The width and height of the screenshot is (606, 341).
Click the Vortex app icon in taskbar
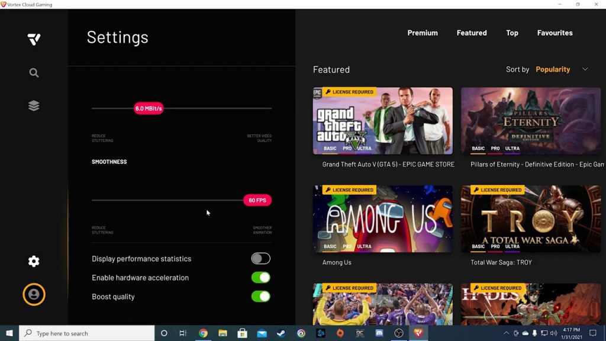[418, 333]
